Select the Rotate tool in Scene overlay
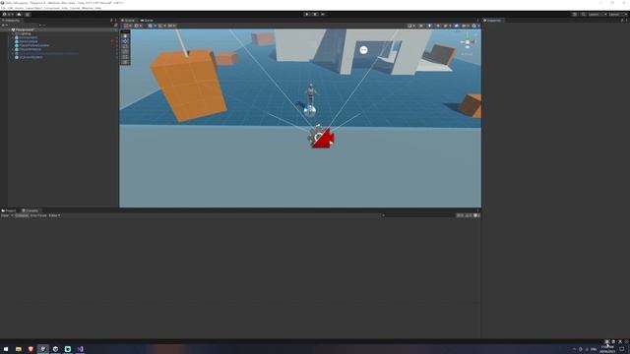The image size is (630, 354). point(125,46)
